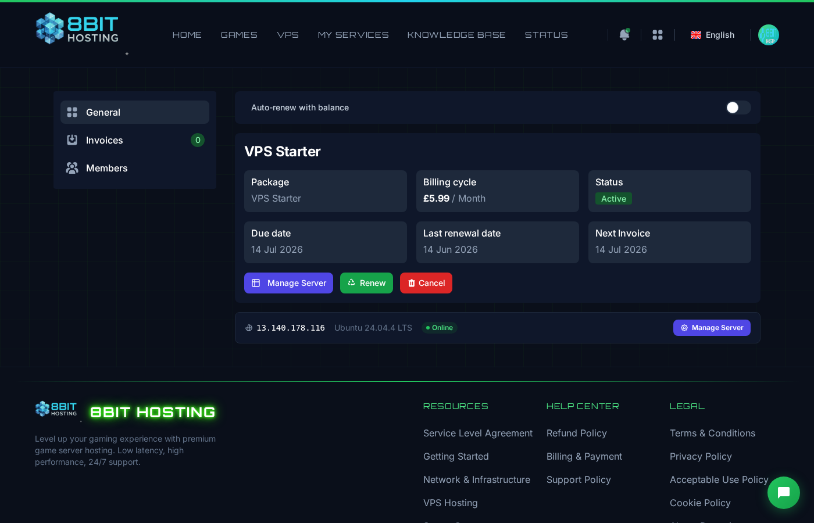Click the UK flag icon
The height and width of the screenshot is (523, 814).
click(x=696, y=35)
